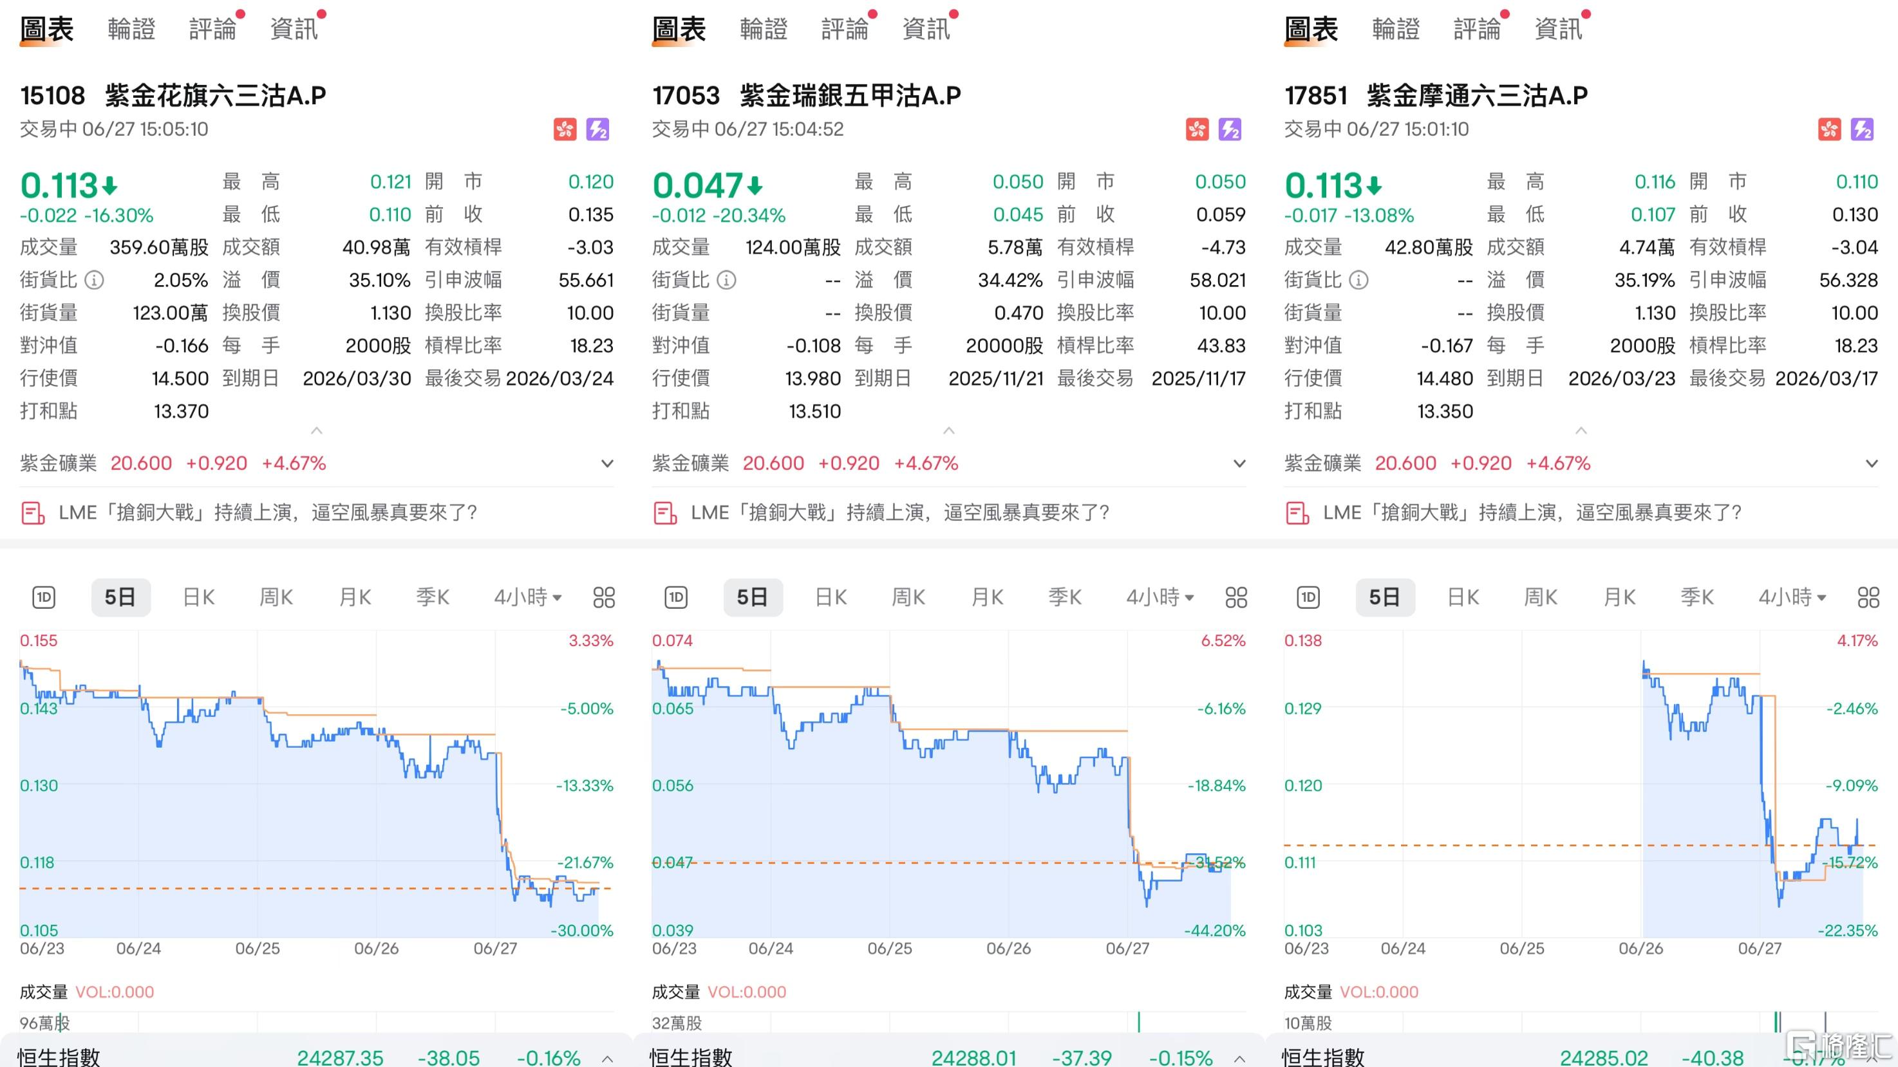This screenshot has height=1067, width=1898.
Task: Open 4小時 dropdown in 15108 chart
Action: 527,597
